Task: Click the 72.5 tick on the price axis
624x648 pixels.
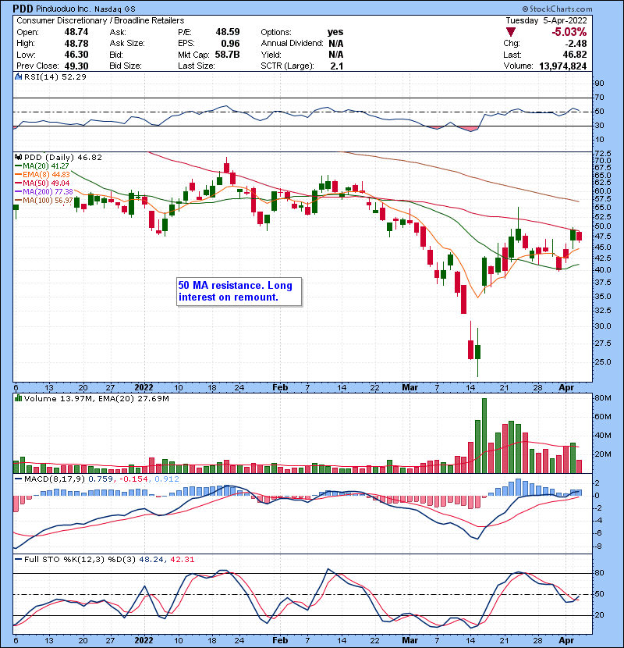Action: tap(602, 154)
